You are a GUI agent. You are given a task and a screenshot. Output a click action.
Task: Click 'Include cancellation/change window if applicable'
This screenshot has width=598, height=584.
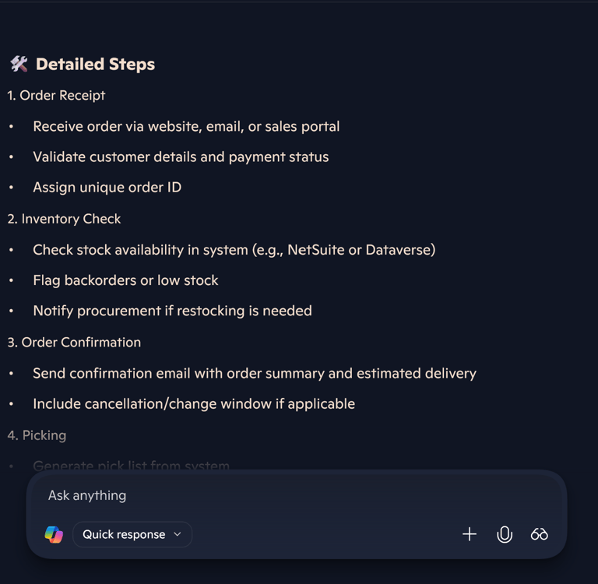coord(194,404)
